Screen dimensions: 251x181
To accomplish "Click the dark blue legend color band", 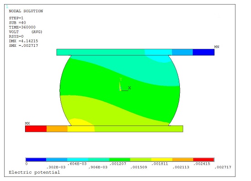I will click(x=36, y=160).
